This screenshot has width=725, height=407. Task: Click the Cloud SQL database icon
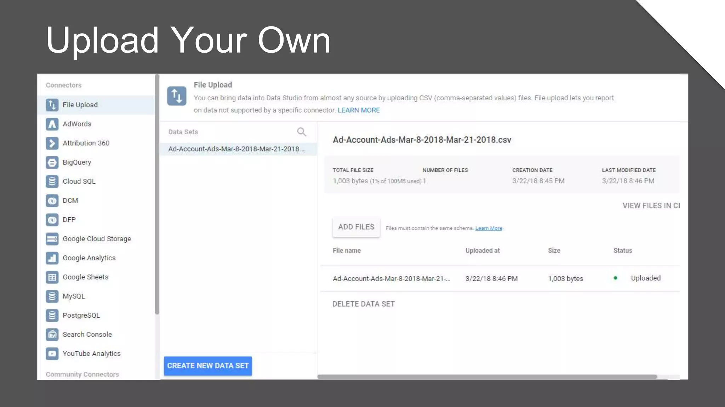(52, 182)
